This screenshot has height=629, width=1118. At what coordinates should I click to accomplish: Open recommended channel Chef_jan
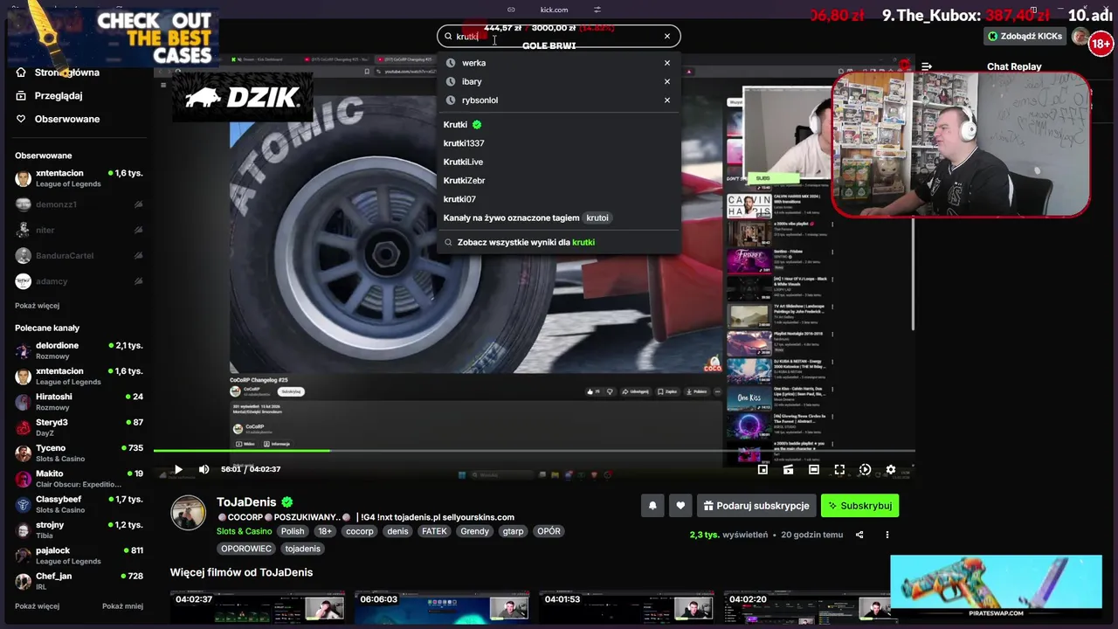pyautogui.click(x=79, y=581)
